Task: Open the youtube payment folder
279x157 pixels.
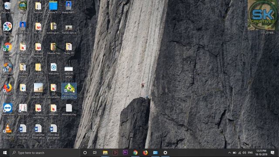Action: [38, 50]
